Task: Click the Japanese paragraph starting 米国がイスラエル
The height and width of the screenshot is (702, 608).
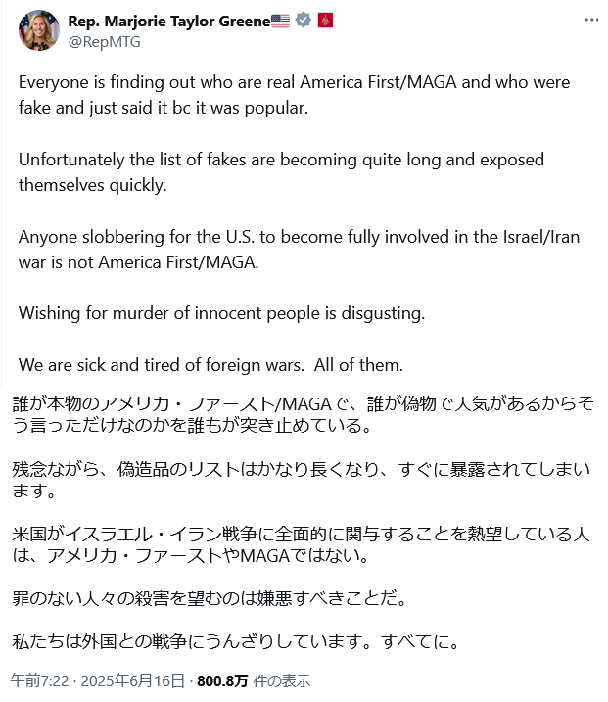Action: click(x=301, y=544)
